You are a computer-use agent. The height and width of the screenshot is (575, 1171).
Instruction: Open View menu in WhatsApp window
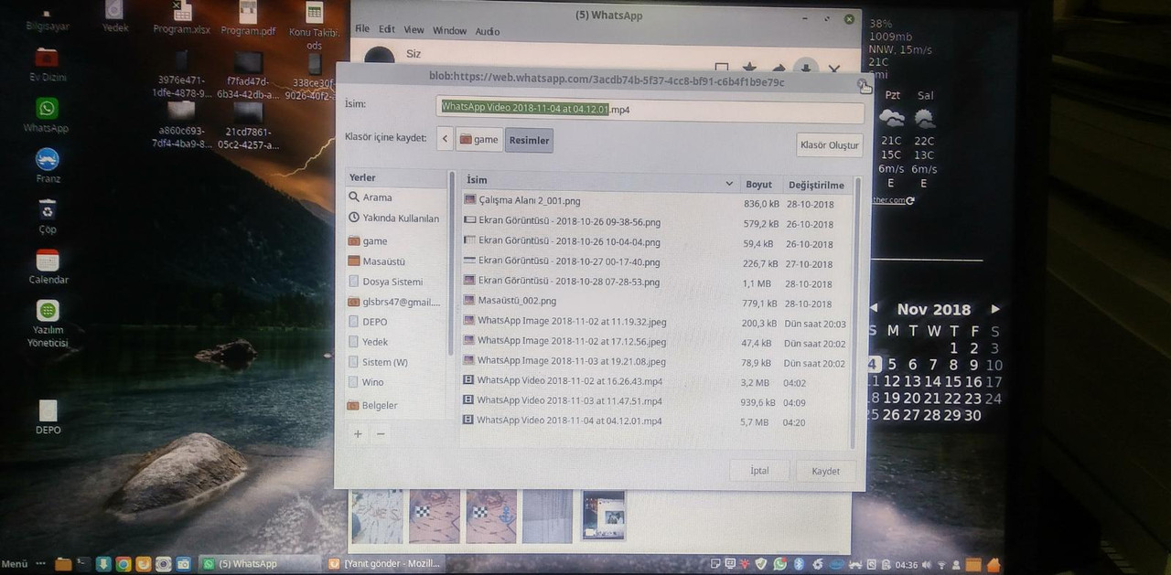[x=414, y=30]
